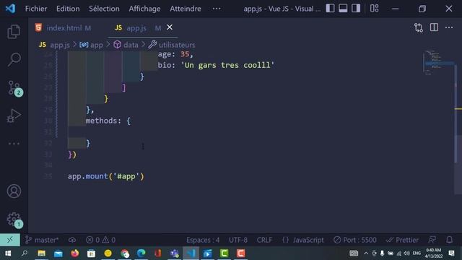Open changes compare view icon
The image size is (462, 260).
pos(419,27)
